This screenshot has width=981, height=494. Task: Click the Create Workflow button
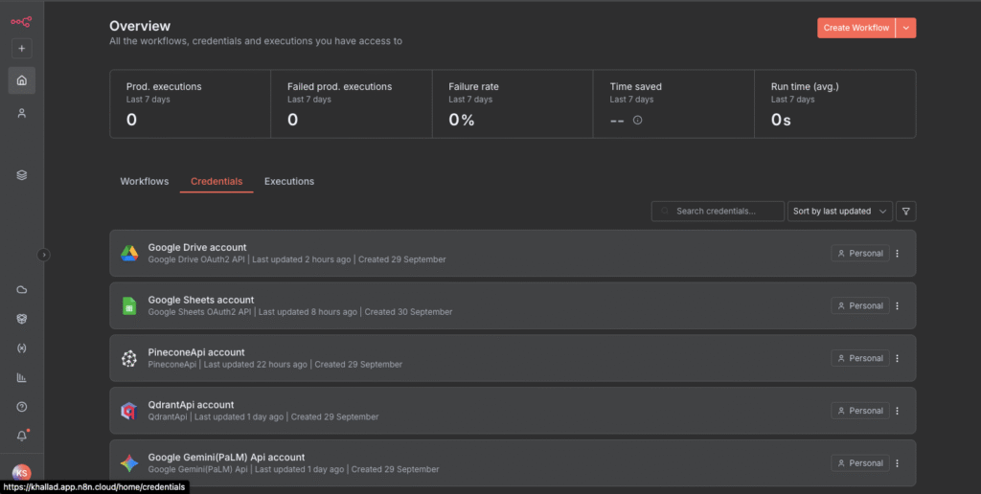(856, 28)
